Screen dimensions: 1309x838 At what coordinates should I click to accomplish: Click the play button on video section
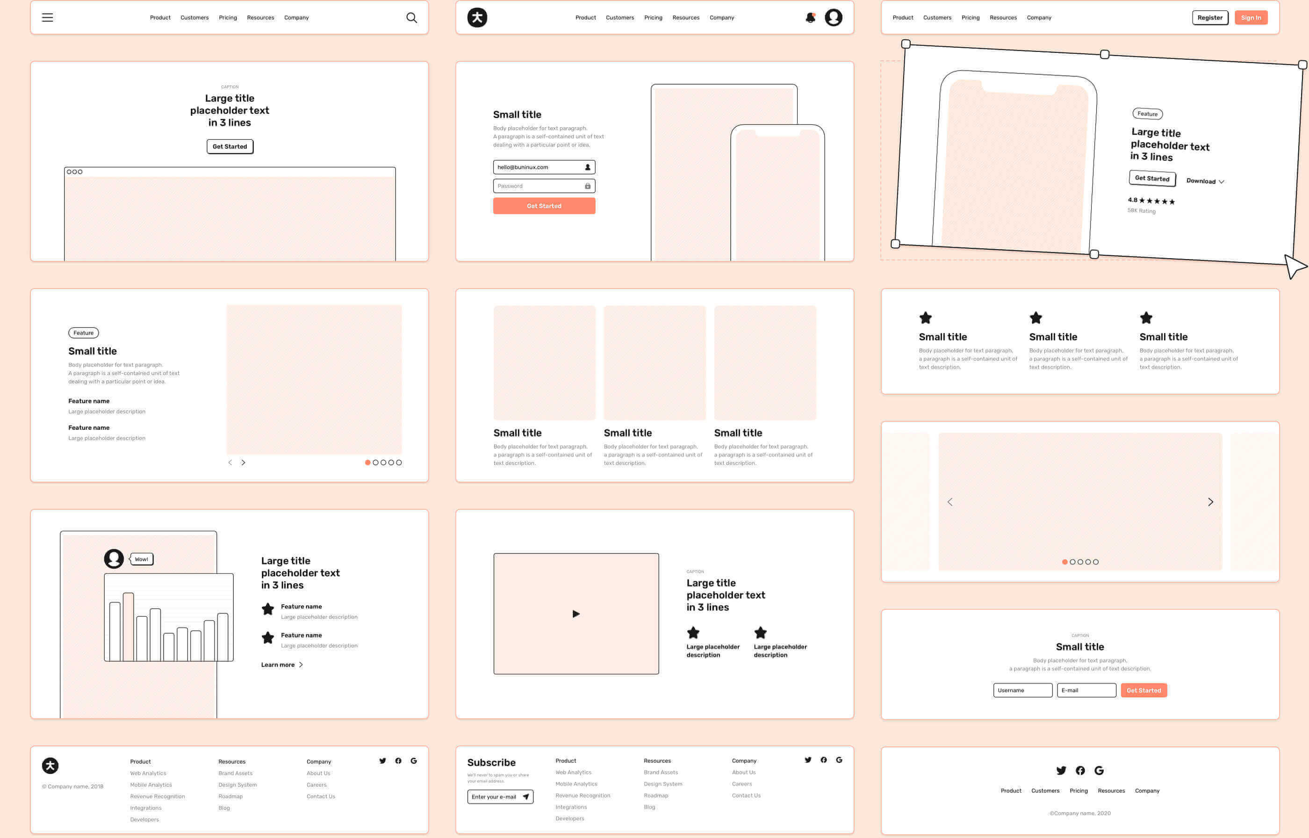point(575,614)
